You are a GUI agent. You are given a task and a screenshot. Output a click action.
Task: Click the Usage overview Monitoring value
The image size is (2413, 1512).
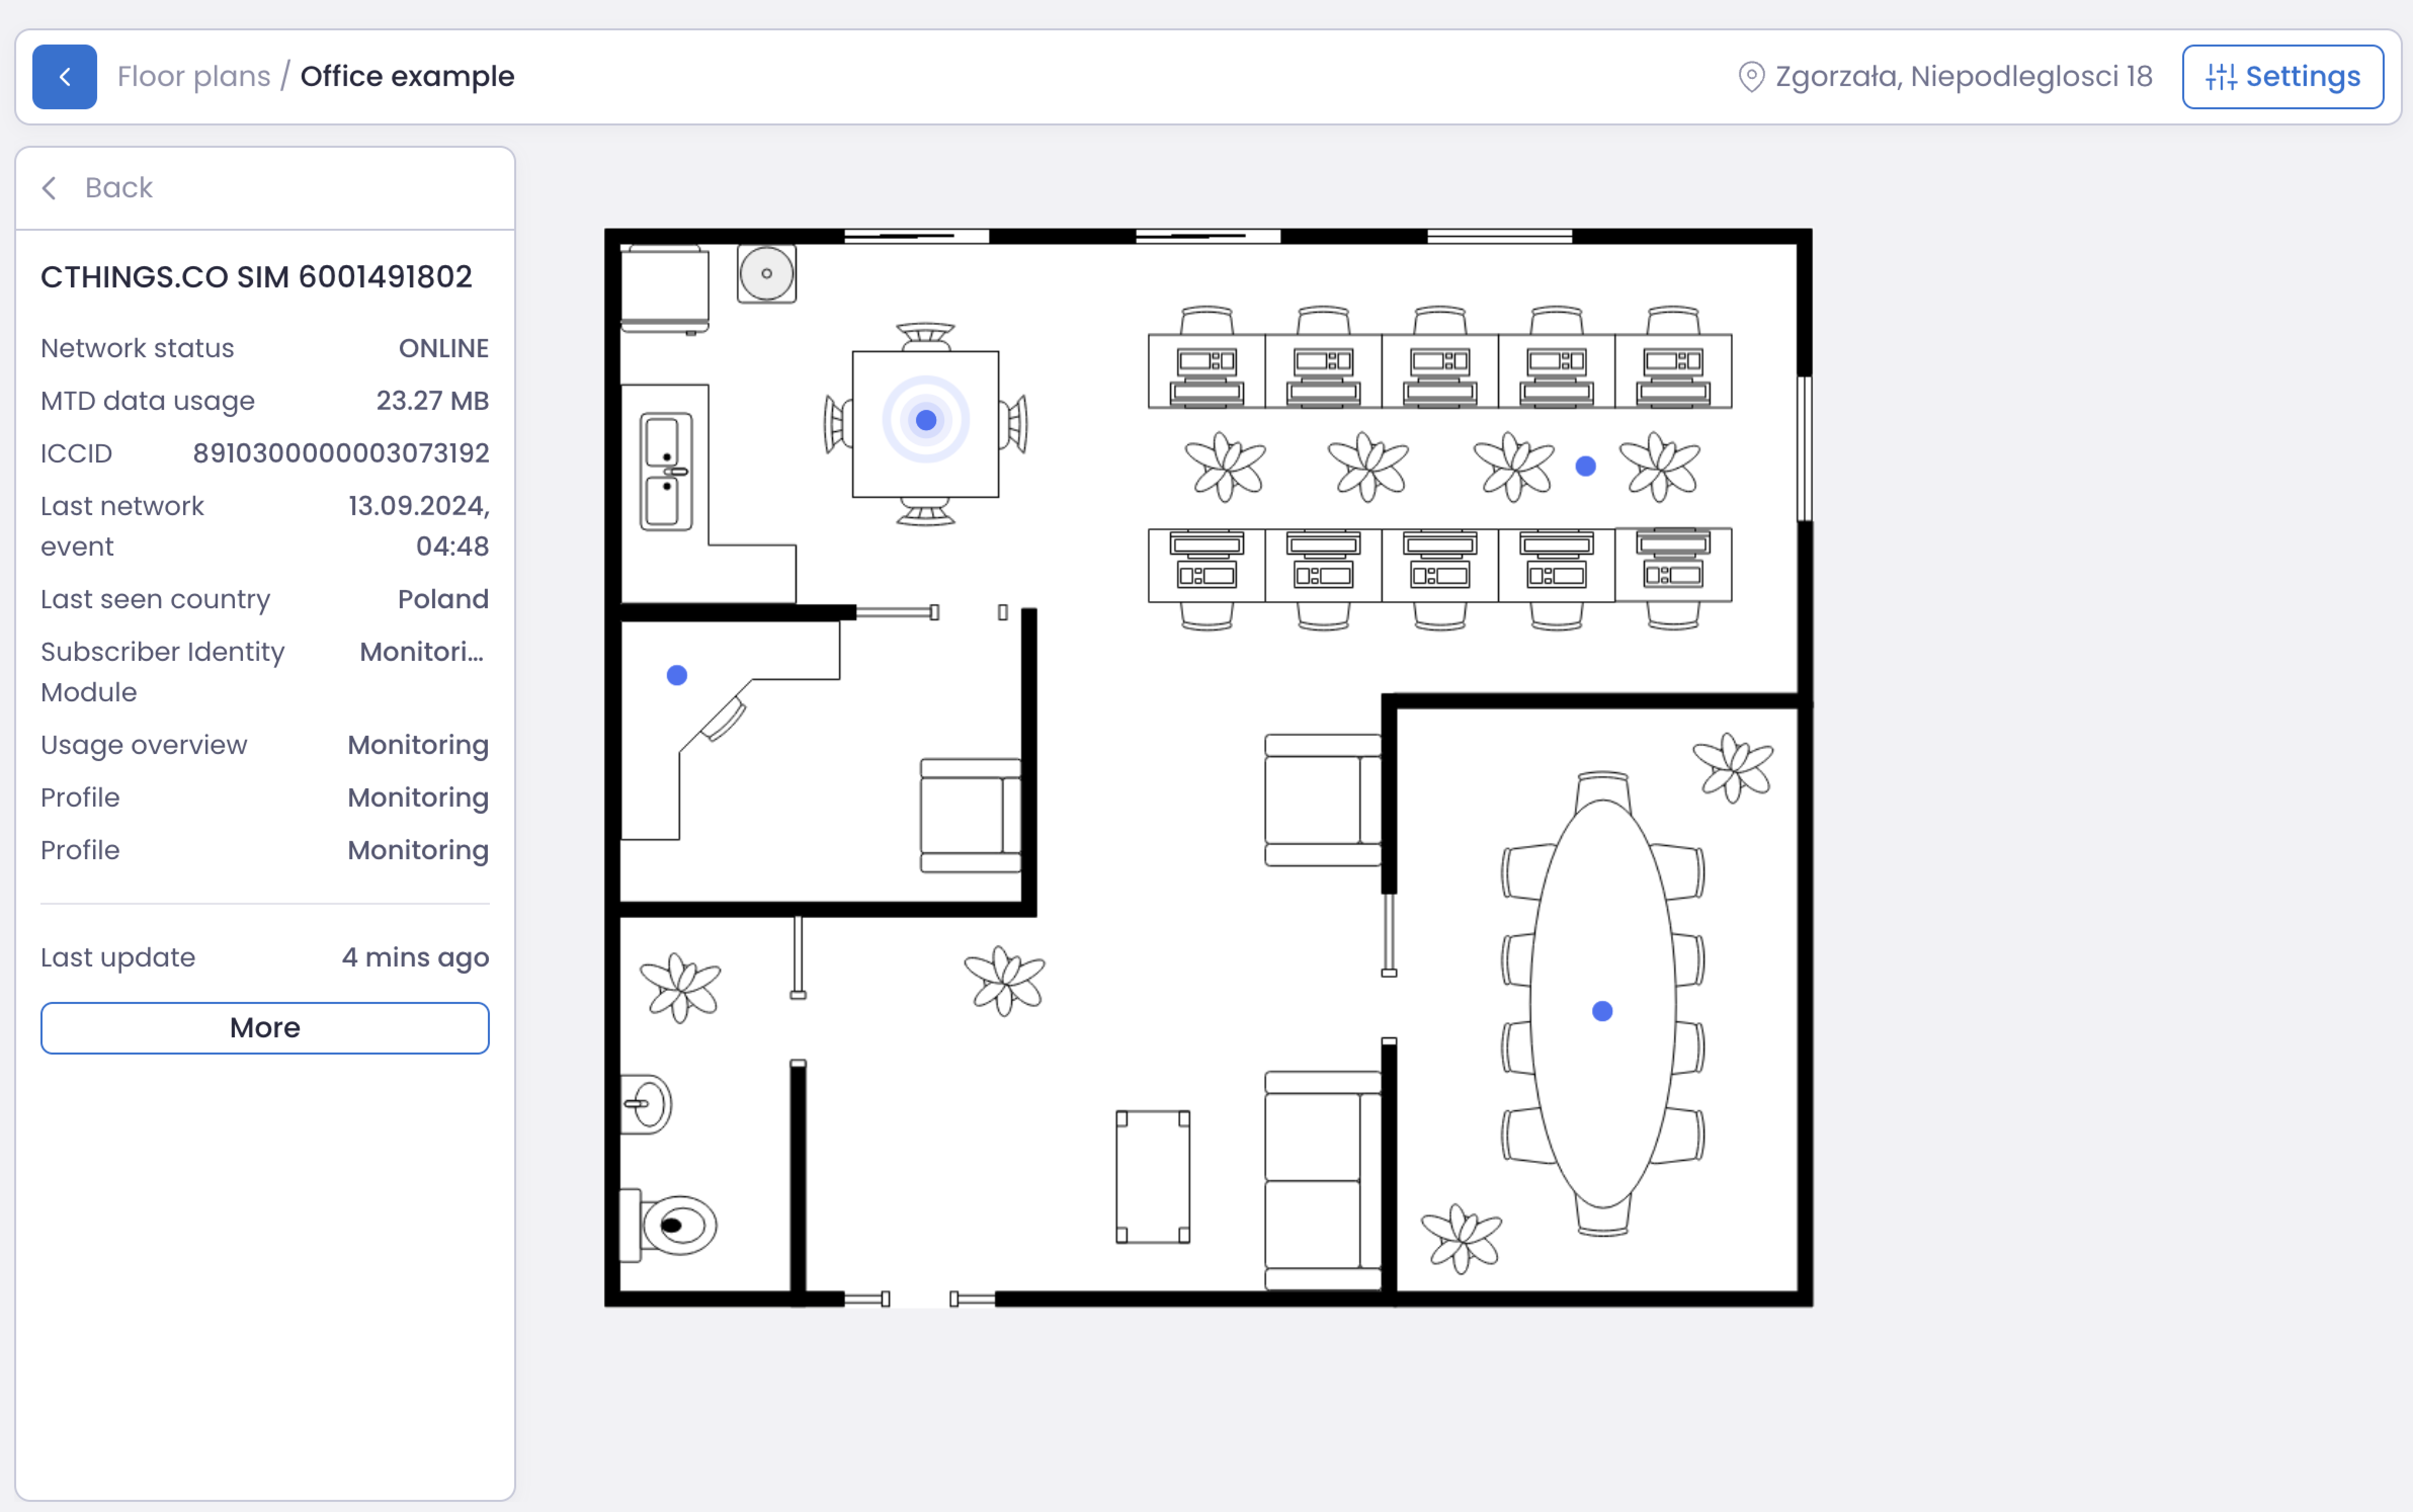[418, 745]
